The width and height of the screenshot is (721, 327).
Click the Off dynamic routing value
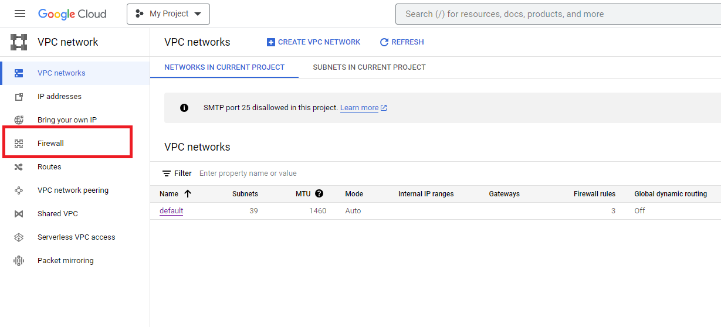tap(639, 211)
